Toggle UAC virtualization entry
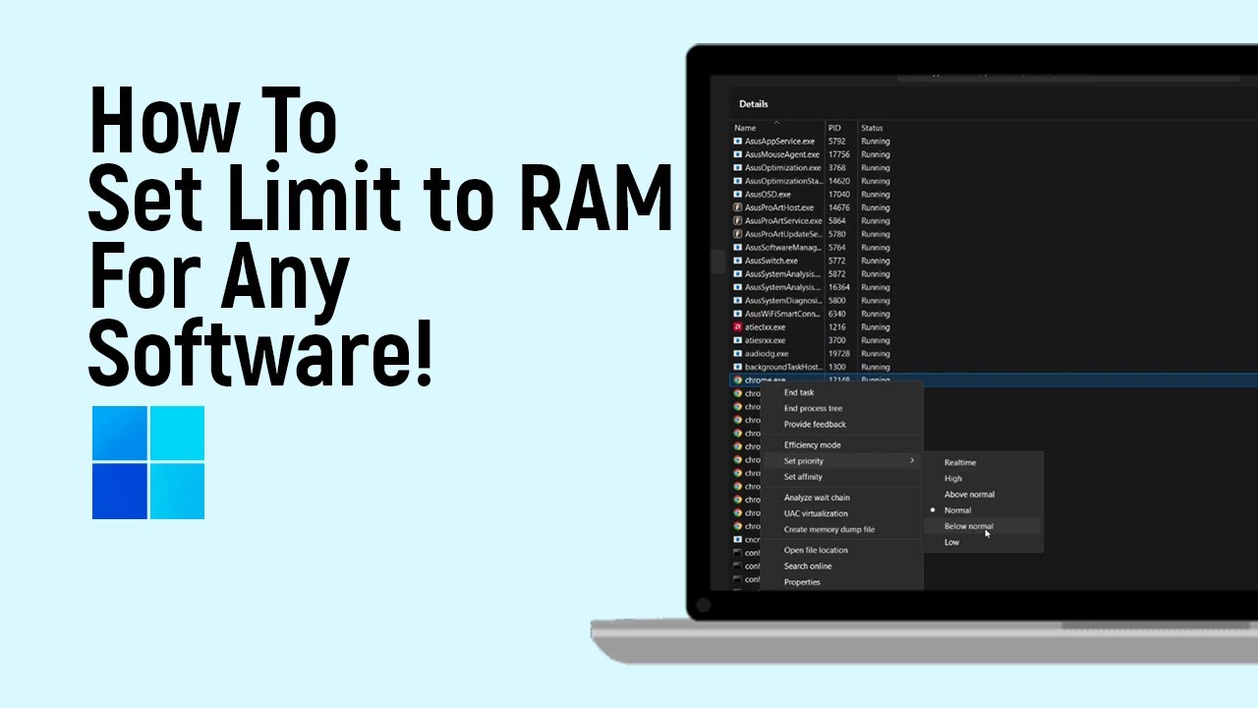The height and width of the screenshot is (708, 1258). [x=816, y=513]
